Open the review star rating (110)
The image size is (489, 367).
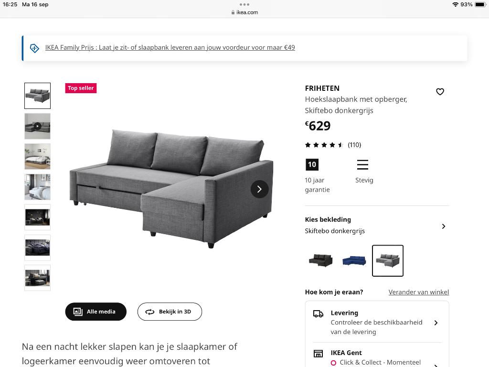333,145
